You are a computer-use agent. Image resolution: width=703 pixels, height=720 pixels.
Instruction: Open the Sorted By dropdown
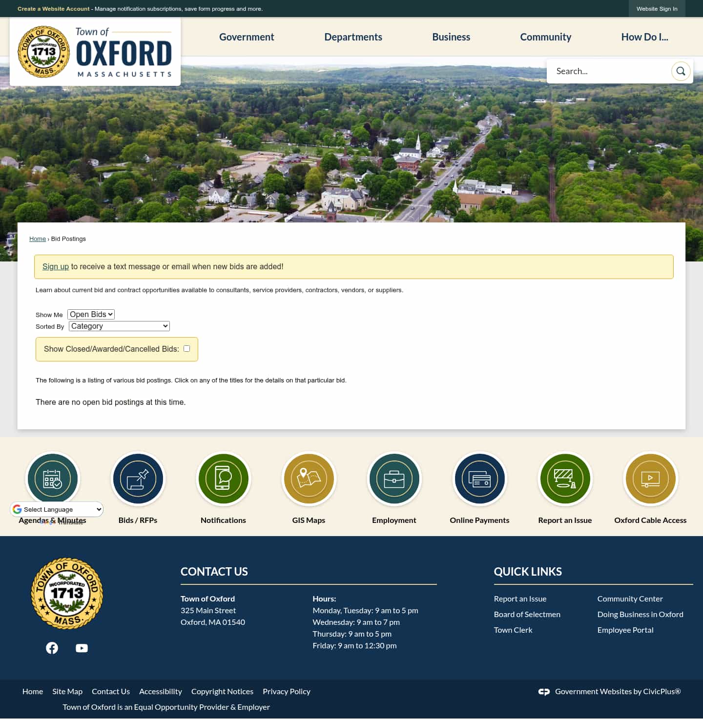click(119, 326)
